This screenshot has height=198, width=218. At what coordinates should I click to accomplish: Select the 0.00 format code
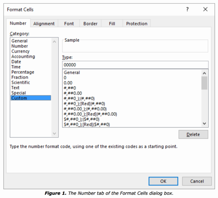[68, 83]
